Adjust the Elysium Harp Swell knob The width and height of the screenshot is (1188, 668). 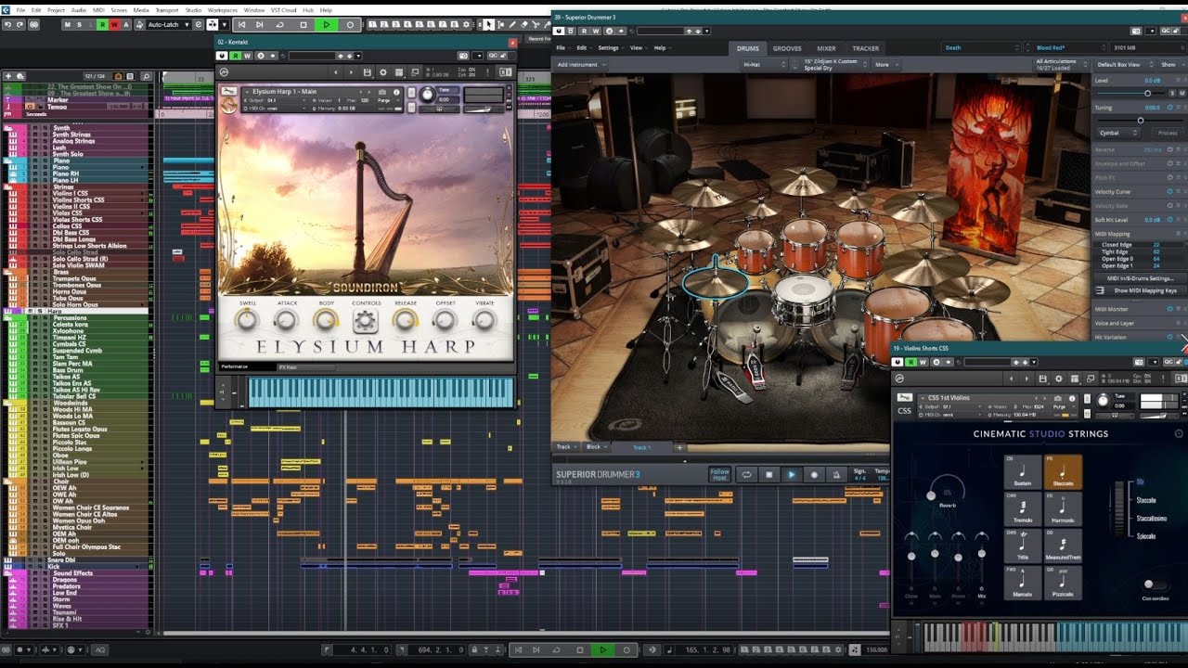(x=247, y=319)
